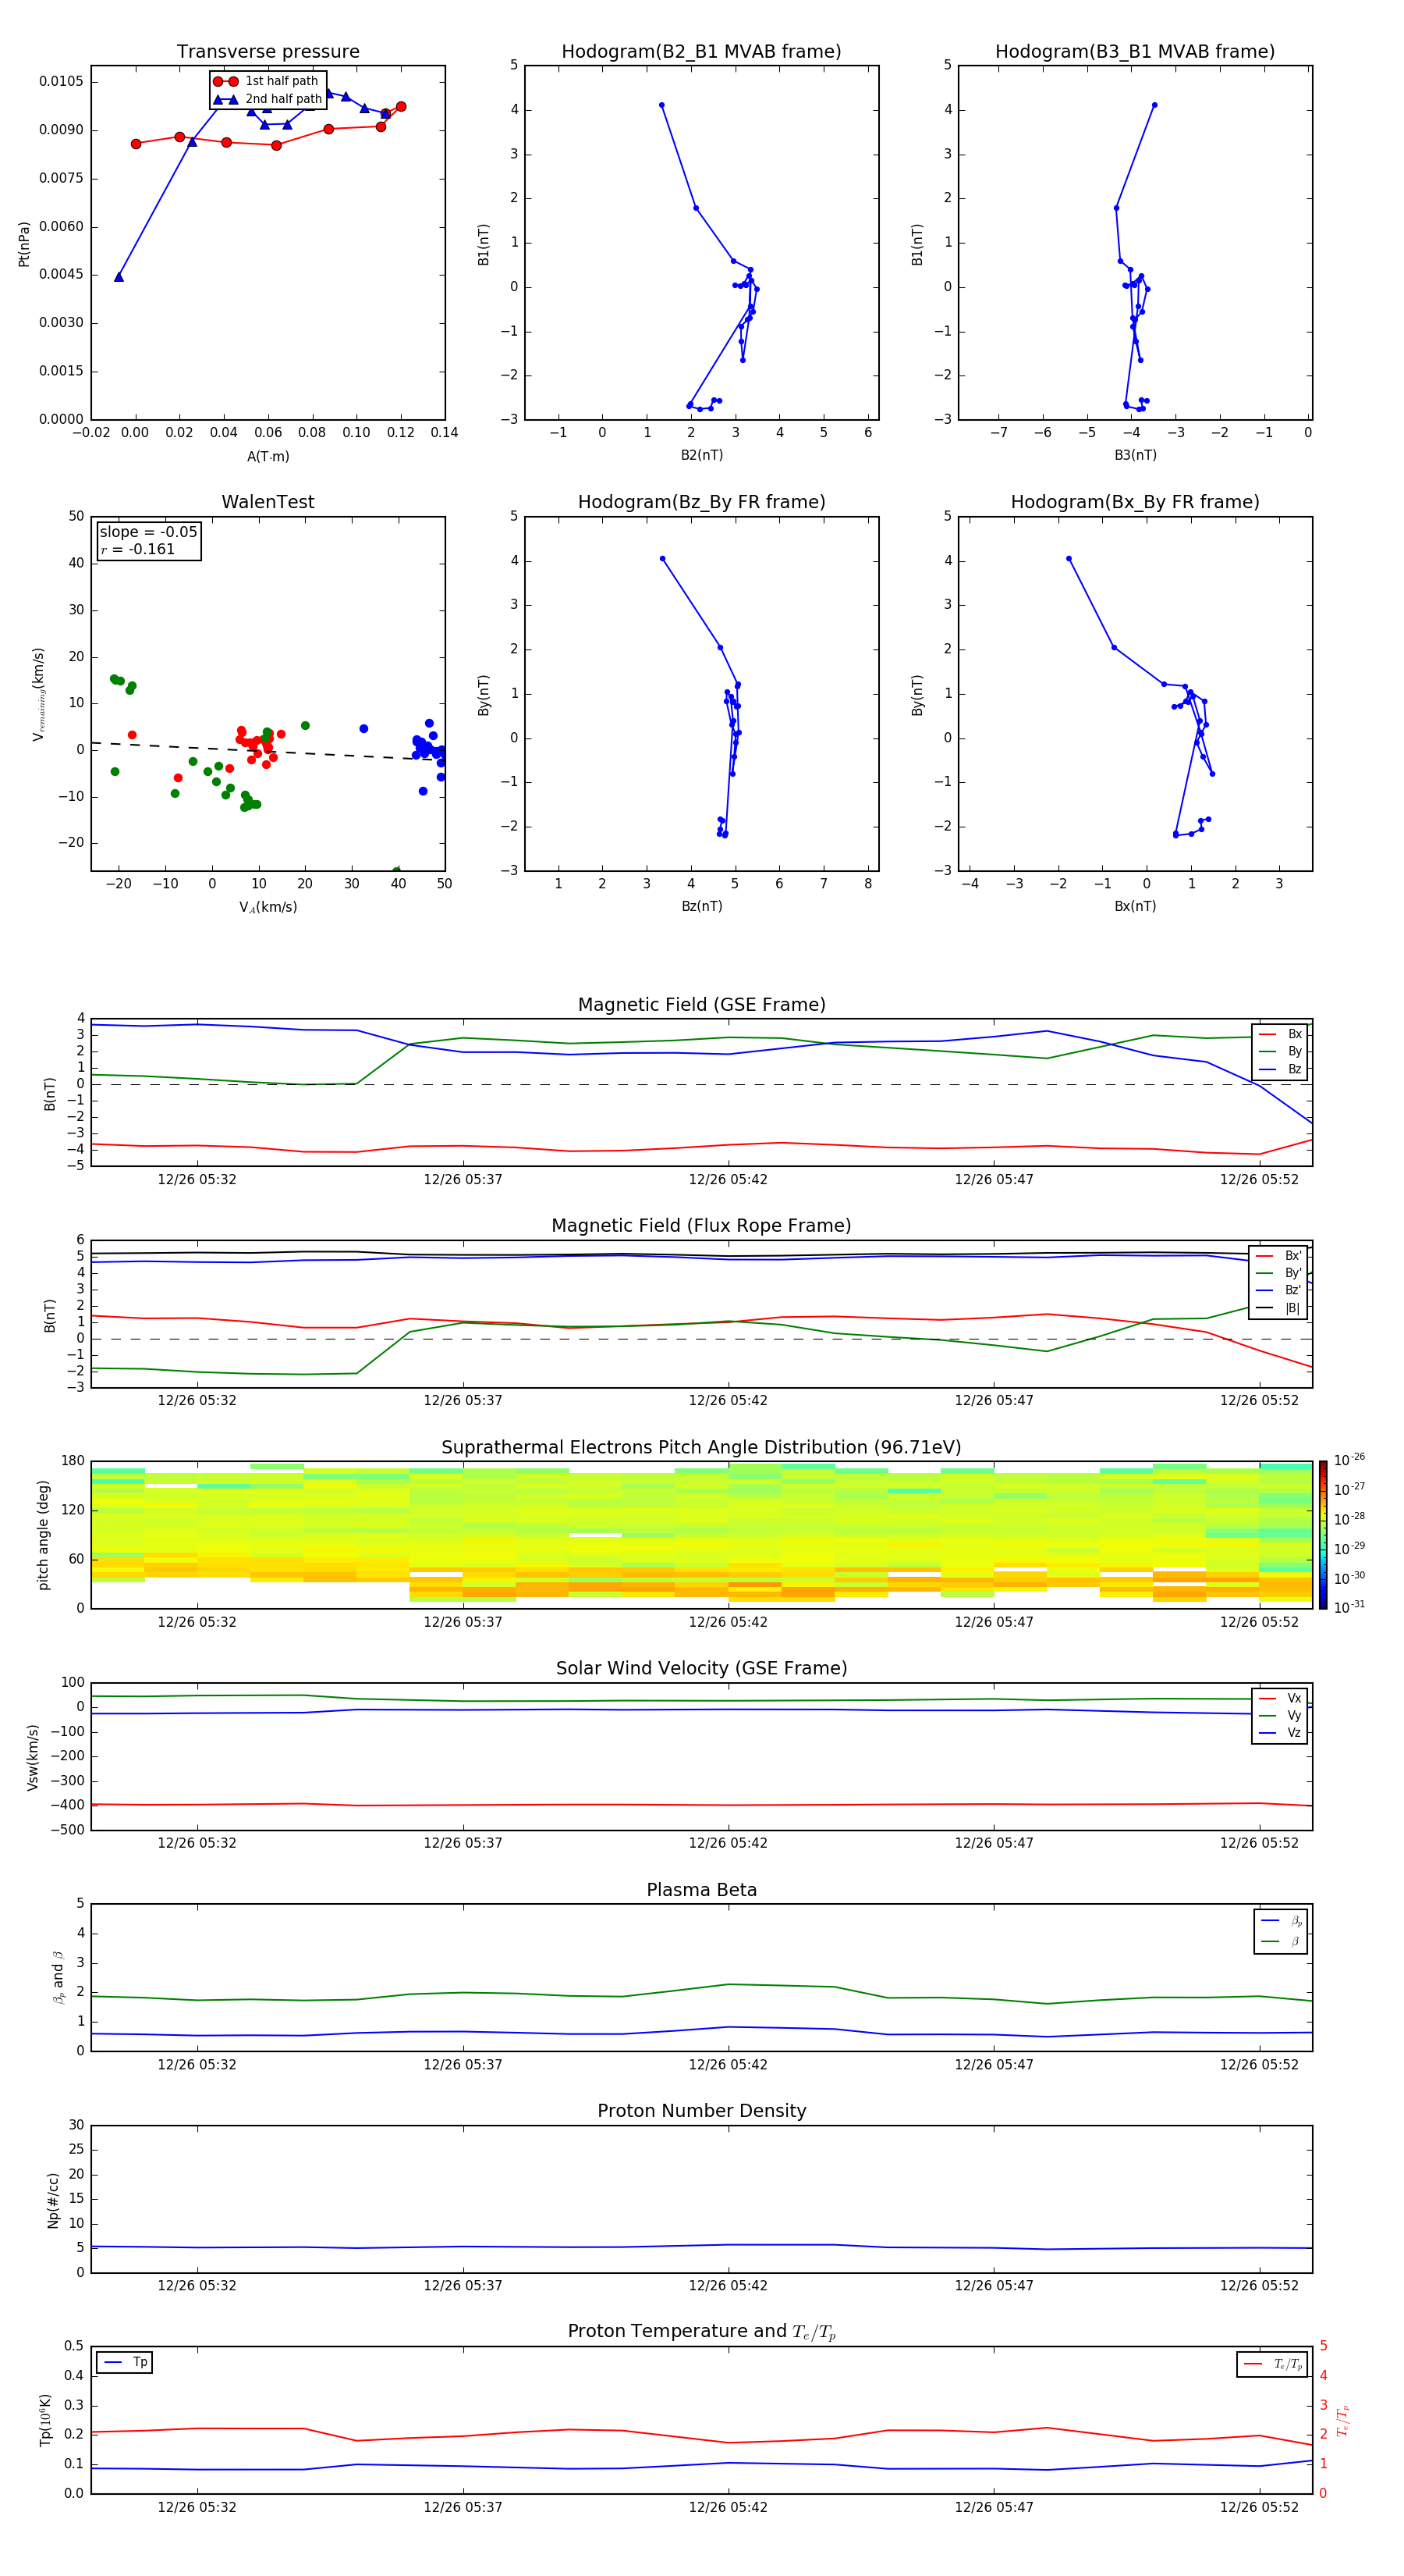Click the β legend entry in Plasma Beta
The height and width of the screenshot is (2576, 1404).
click(x=1281, y=1941)
